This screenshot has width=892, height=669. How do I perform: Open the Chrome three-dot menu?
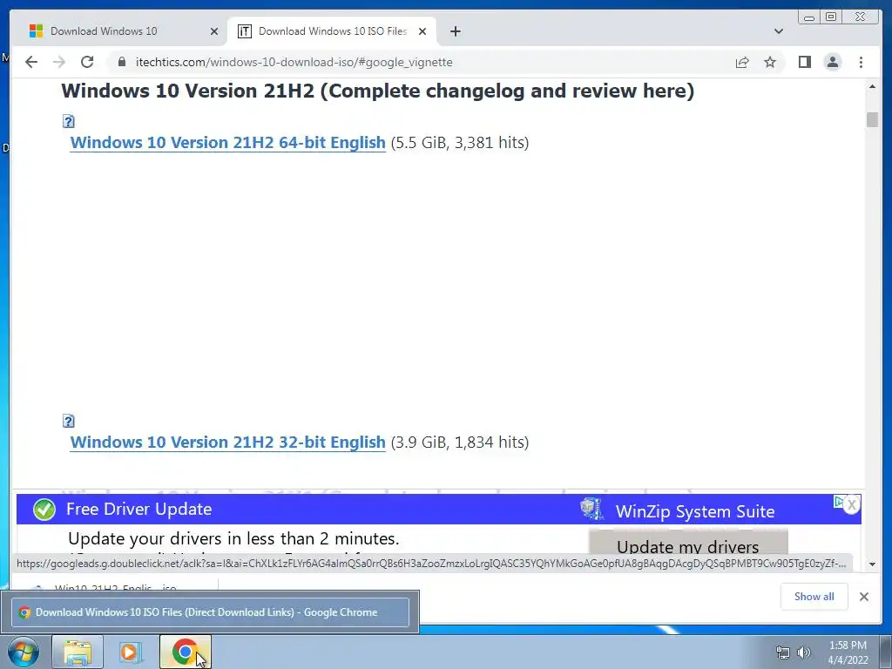pos(861,62)
